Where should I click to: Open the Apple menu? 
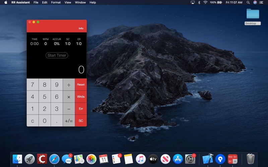(x=6, y=2)
